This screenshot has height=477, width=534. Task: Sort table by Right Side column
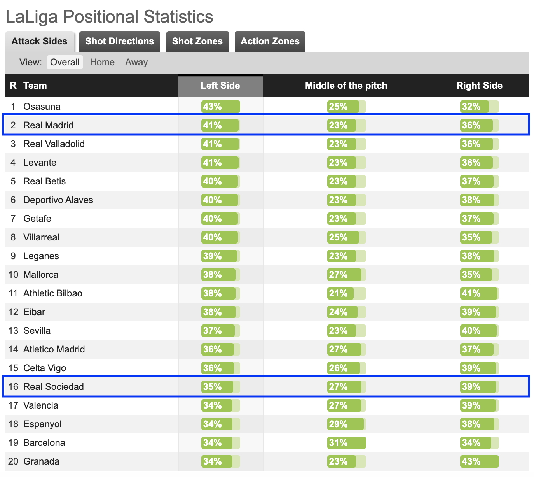coord(479,86)
